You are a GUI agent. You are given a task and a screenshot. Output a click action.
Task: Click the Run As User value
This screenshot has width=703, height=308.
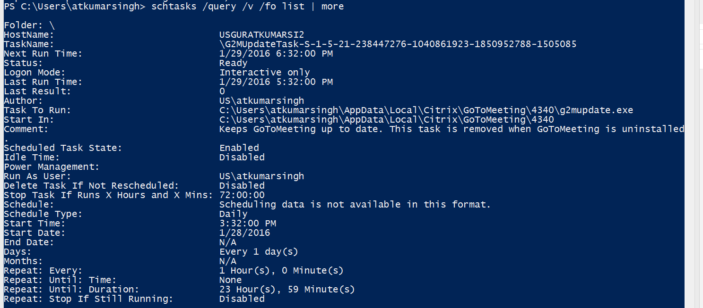click(261, 176)
